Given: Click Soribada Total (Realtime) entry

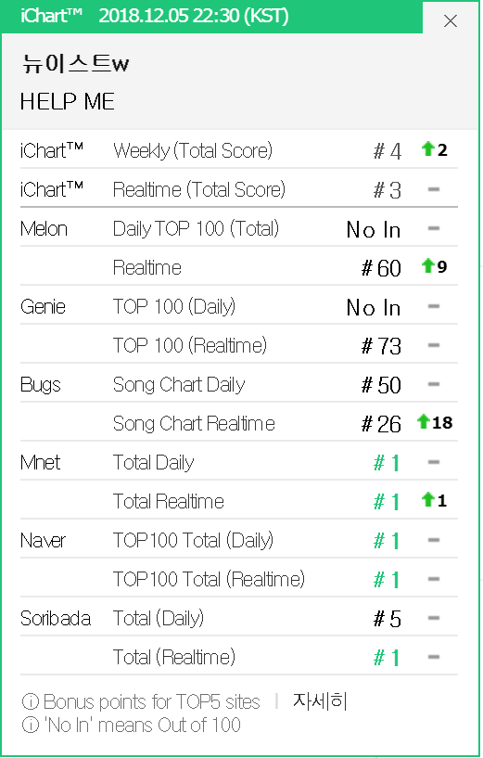Looking at the screenshot, I should click(174, 658).
